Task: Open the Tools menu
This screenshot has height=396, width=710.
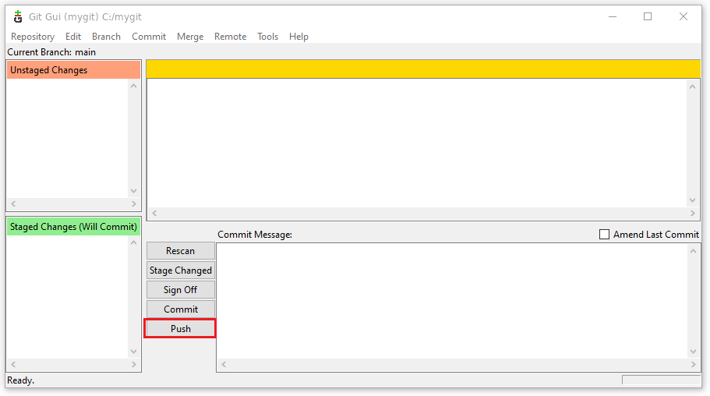Action: [267, 37]
